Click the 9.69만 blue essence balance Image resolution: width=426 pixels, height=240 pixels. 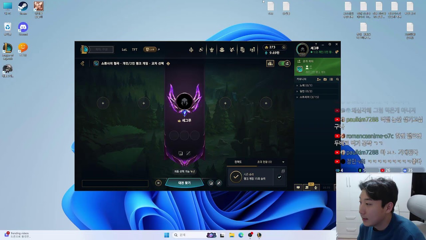point(272,53)
